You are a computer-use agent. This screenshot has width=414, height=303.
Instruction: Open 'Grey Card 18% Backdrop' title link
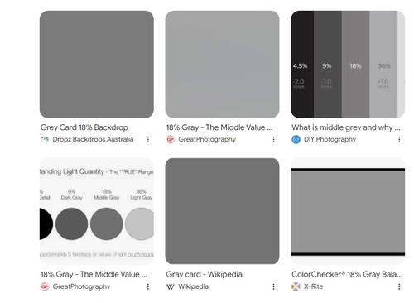tap(84, 127)
